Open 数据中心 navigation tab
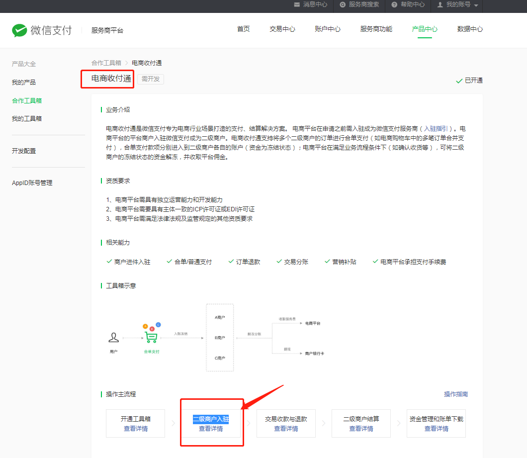527x458 pixels. click(x=470, y=29)
